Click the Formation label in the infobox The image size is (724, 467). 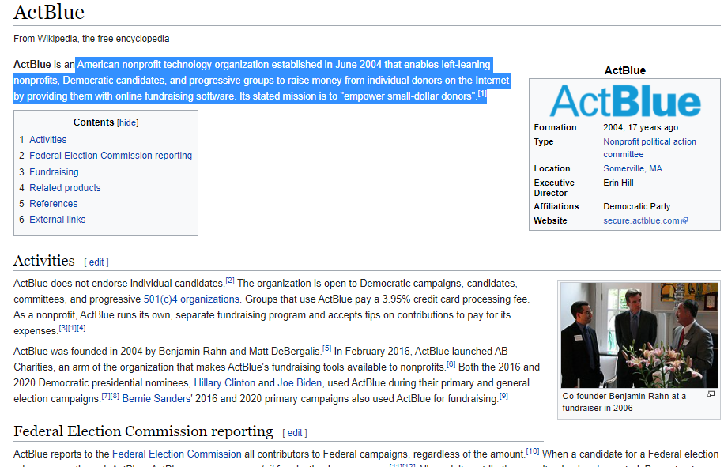point(555,127)
